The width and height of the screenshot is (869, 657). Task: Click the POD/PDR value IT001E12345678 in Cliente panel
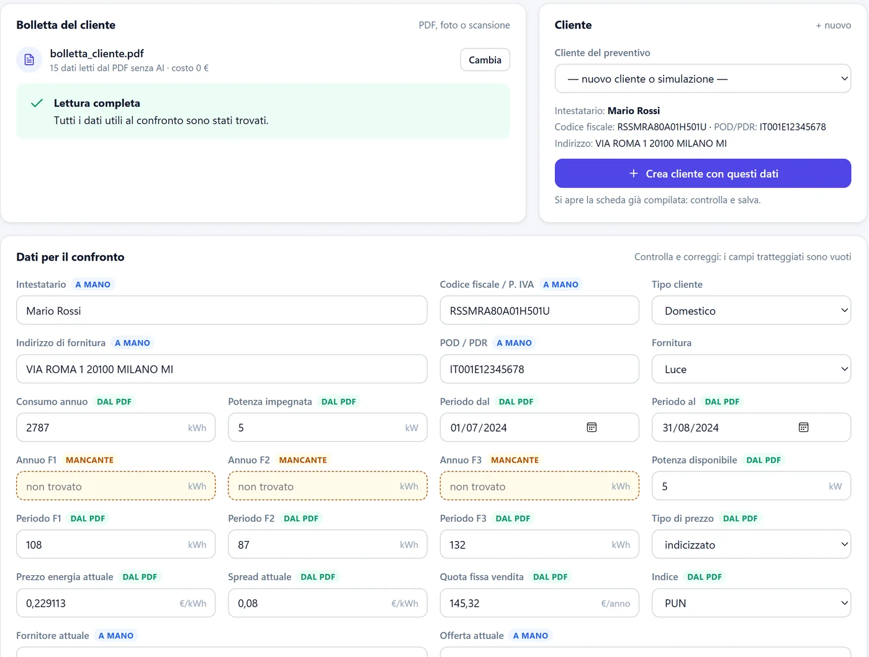click(793, 127)
